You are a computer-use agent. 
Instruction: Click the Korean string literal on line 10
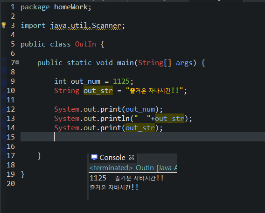pyautogui.click(x=154, y=91)
